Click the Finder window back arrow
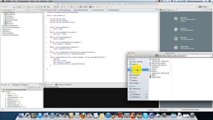Screen dimensions: 213x120 pos(130,56)
